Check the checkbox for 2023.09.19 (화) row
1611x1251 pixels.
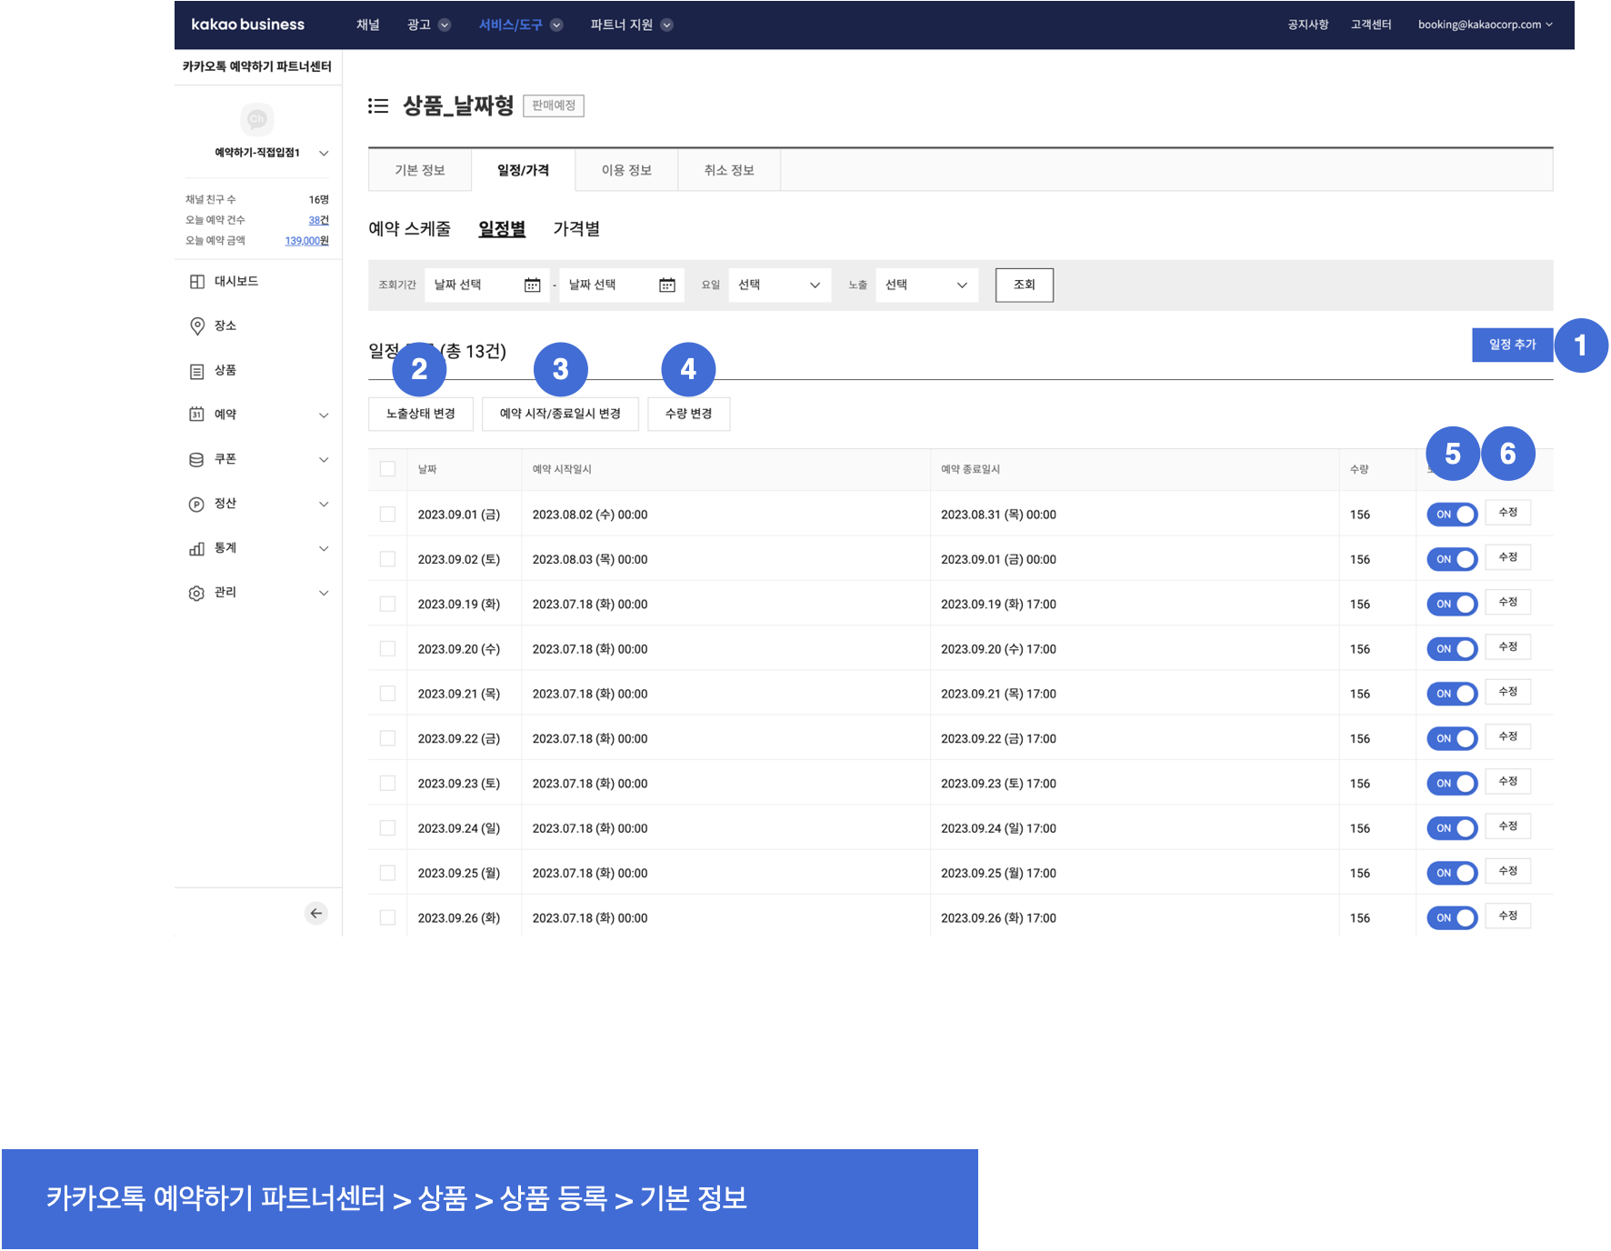click(387, 605)
